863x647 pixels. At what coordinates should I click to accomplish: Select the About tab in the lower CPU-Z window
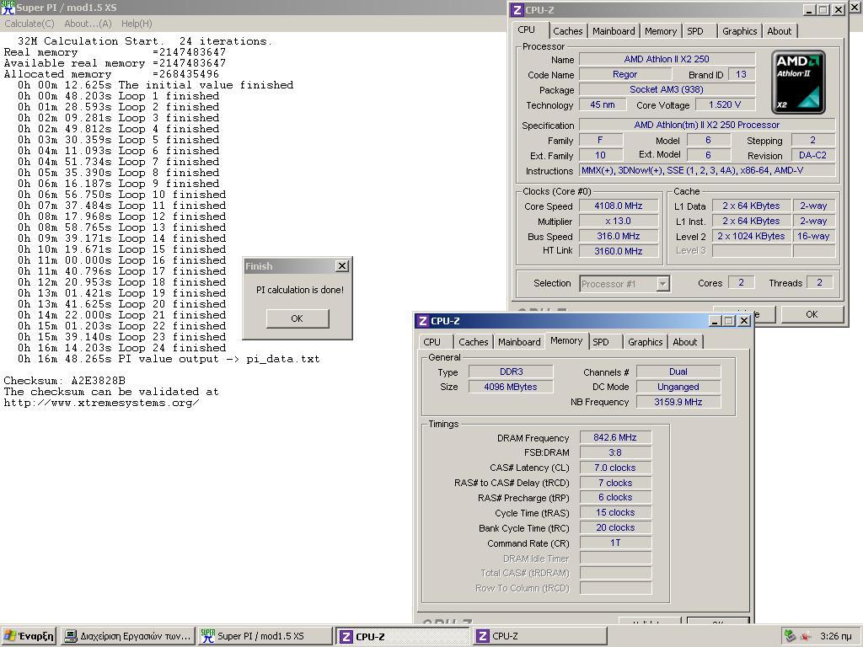(x=685, y=342)
